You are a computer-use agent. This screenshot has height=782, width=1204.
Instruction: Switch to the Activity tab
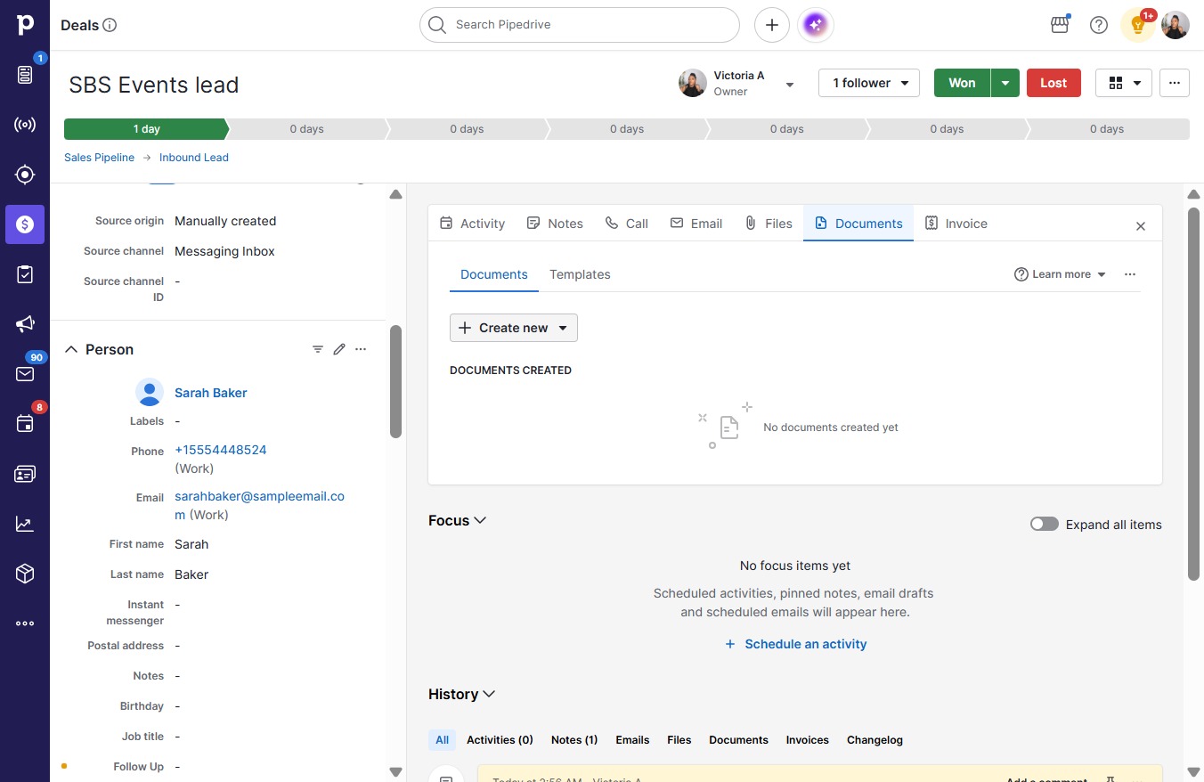point(473,224)
